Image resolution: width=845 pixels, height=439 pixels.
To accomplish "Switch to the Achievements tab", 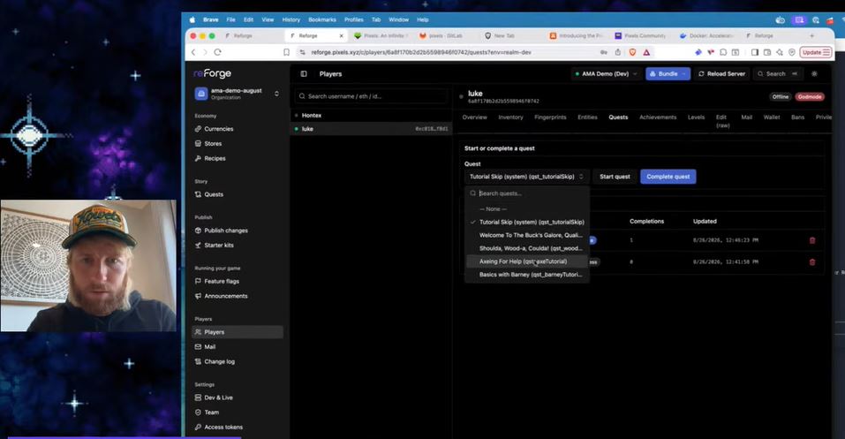I will point(658,117).
